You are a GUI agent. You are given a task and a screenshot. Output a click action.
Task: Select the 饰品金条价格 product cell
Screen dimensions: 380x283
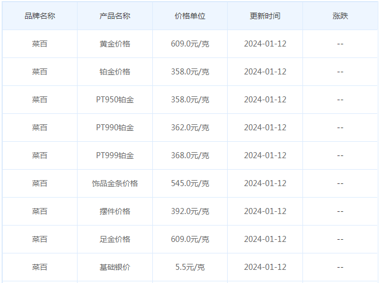pyautogui.click(x=115, y=183)
